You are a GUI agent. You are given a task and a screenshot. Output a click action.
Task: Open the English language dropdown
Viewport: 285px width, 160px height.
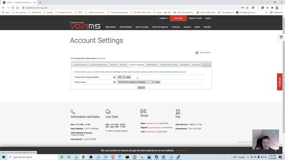click(x=164, y=18)
